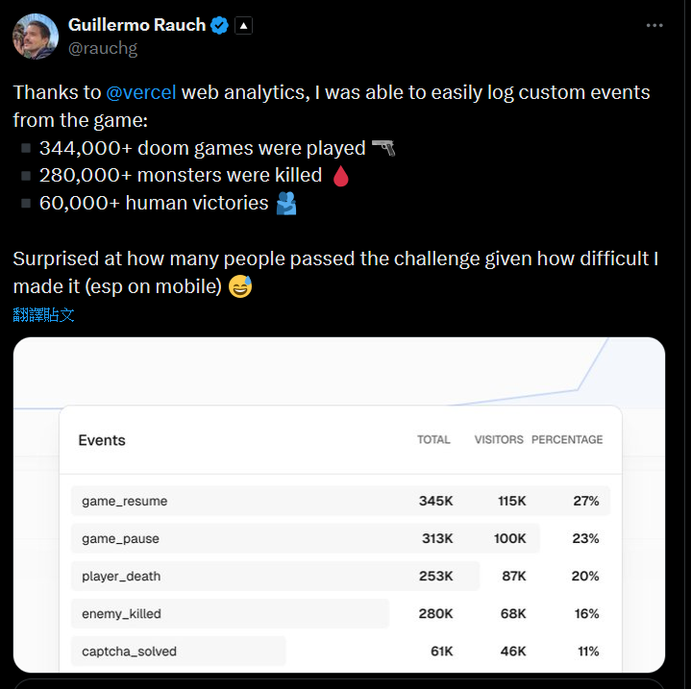Select the captcha_solved event row
The height and width of the screenshot is (689, 691).
pyautogui.click(x=129, y=652)
